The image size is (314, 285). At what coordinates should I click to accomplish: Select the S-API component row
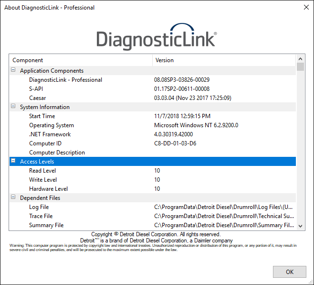[153, 89]
